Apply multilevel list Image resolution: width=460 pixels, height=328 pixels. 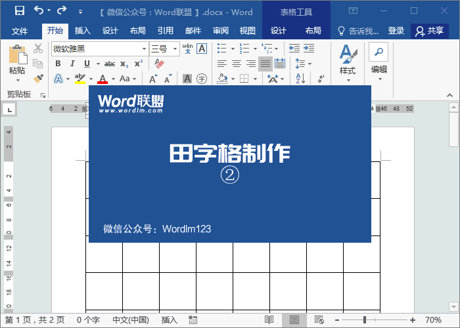pos(267,49)
